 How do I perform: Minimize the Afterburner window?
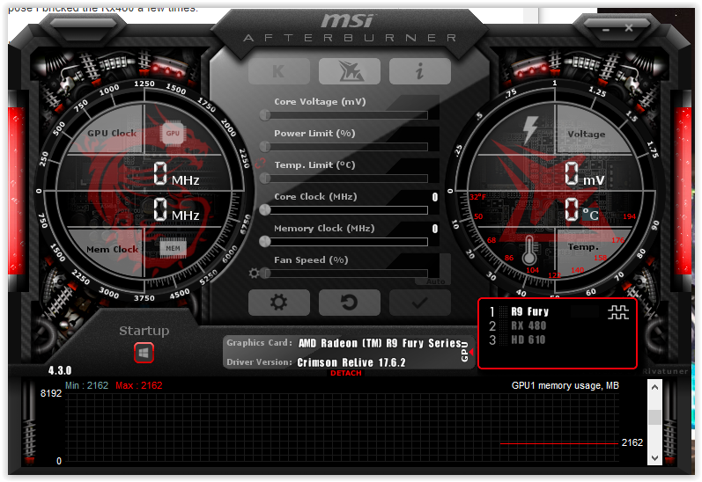coord(606,30)
